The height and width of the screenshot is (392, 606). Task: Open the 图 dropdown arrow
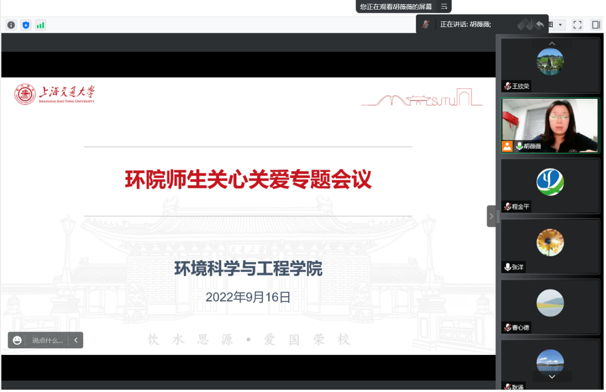click(x=559, y=25)
